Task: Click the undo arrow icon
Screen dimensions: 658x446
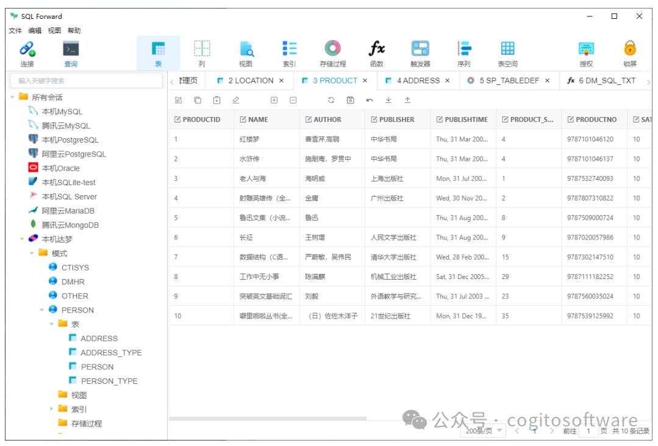Action: (370, 100)
